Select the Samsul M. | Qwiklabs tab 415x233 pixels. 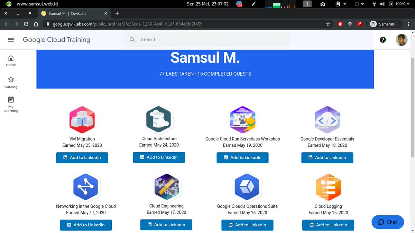coord(74,13)
